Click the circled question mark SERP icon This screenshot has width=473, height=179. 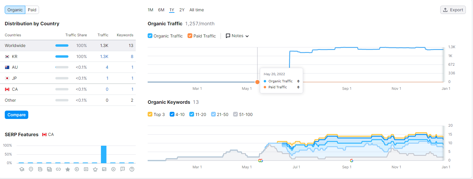tap(132, 169)
